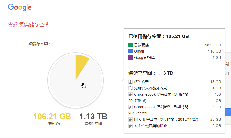Screen dimensions: 231x138
Task: Click the HTC 促銷活動 row text
Action: pyautogui.click(x=166, y=119)
